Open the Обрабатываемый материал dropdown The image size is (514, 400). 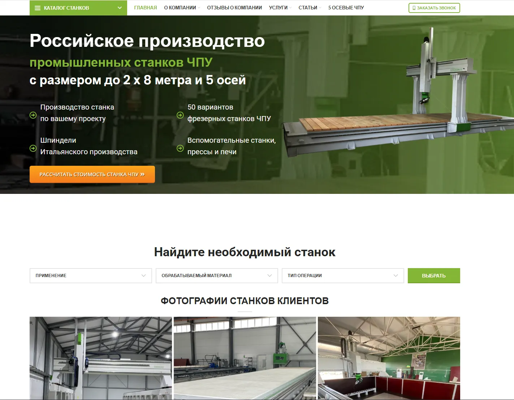pyautogui.click(x=217, y=276)
